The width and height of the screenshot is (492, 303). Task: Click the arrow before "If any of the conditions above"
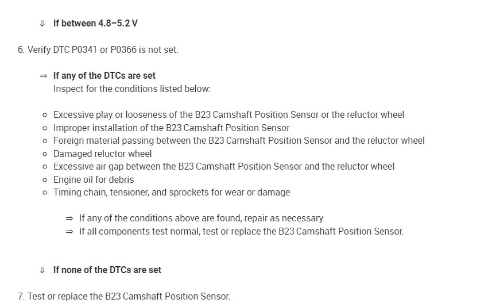click(69, 218)
